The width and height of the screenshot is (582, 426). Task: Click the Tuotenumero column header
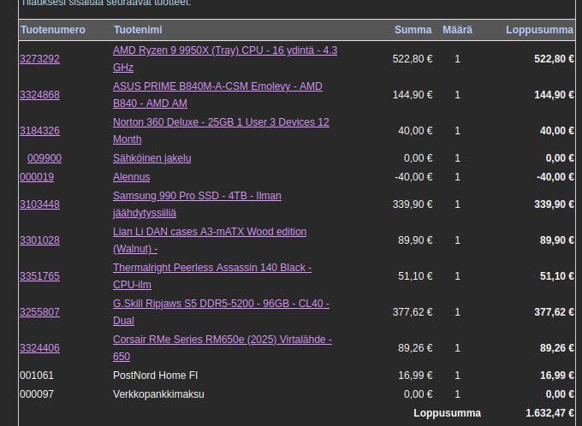tap(53, 30)
